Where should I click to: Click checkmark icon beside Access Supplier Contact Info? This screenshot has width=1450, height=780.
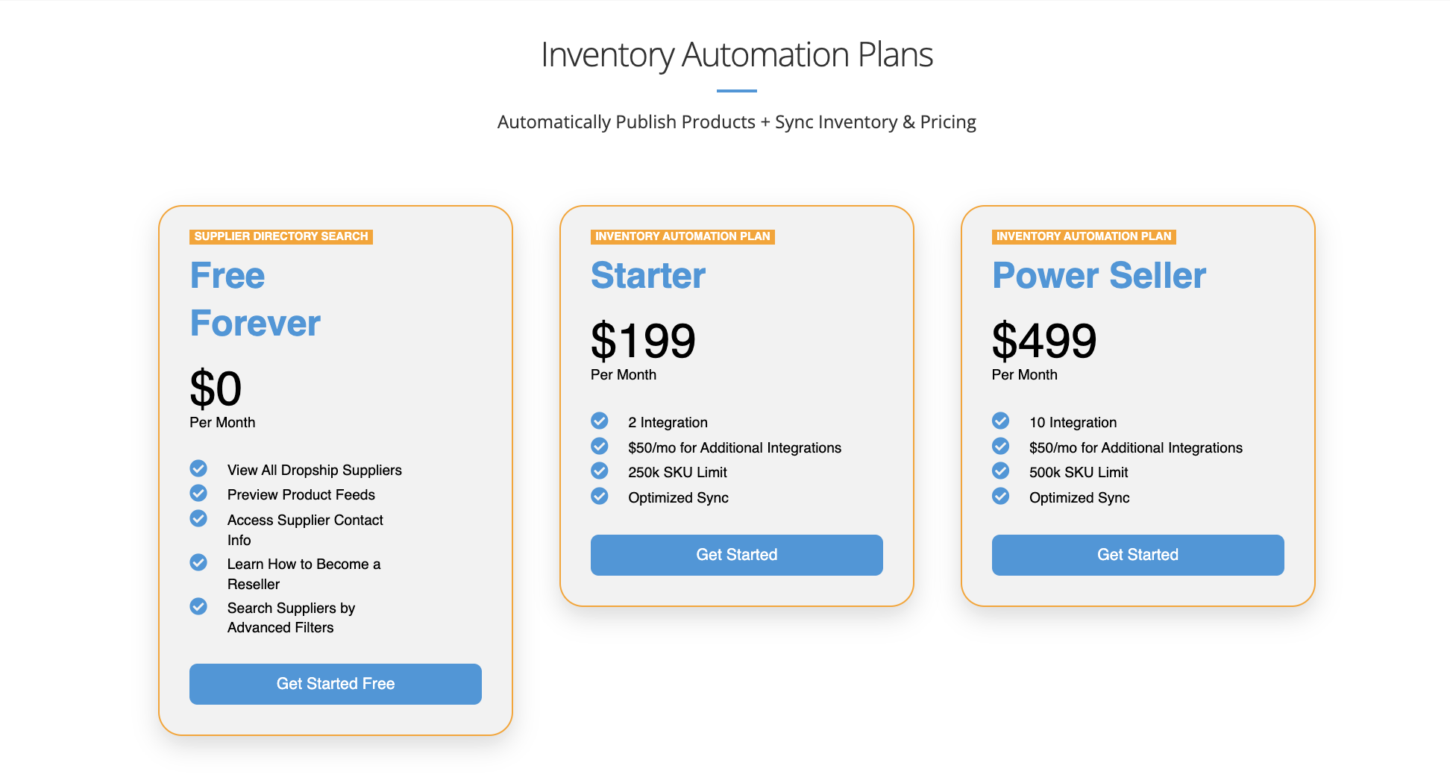(x=198, y=518)
